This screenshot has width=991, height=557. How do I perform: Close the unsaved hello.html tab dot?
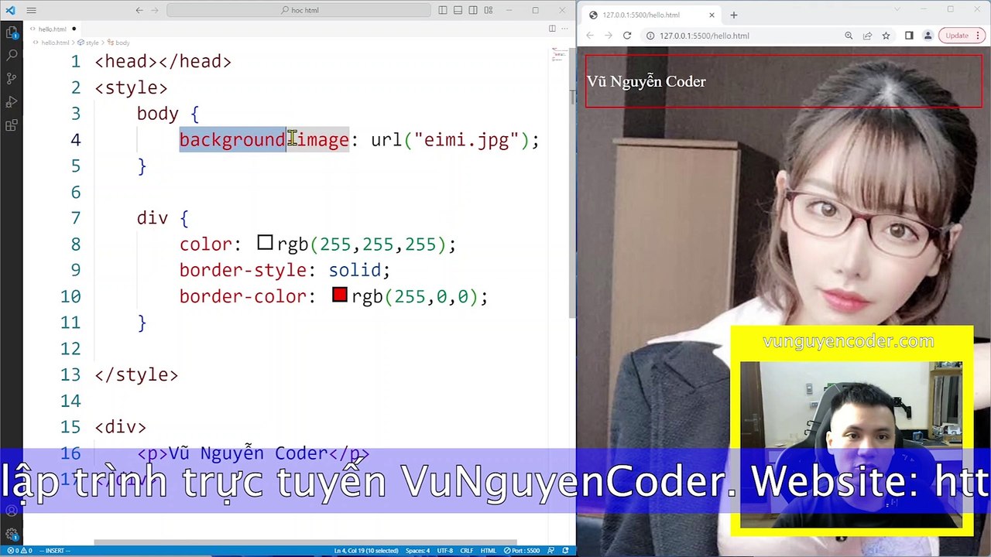[74, 29]
